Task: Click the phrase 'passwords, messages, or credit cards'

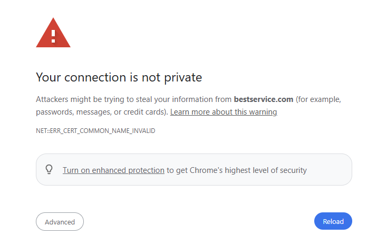Action: 101,112
